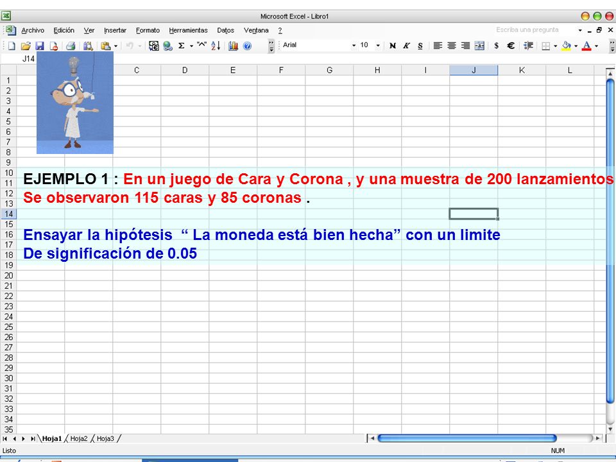This screenshot has height=462, width=616.
Task: Click the Name Box showing J14
Action: pos(28,59)
